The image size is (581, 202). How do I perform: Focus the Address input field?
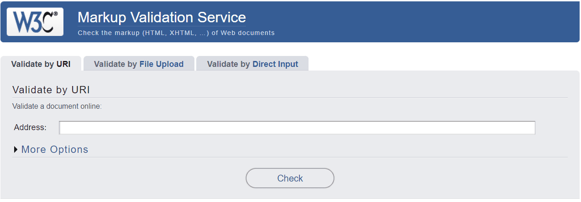tap(297, 128)
